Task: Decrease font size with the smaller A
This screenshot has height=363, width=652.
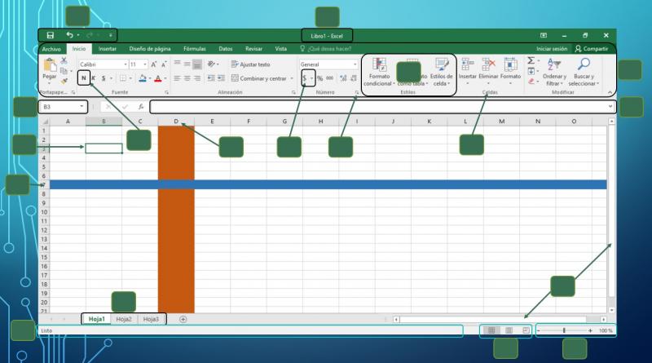Action: click(x=164, y=64)
